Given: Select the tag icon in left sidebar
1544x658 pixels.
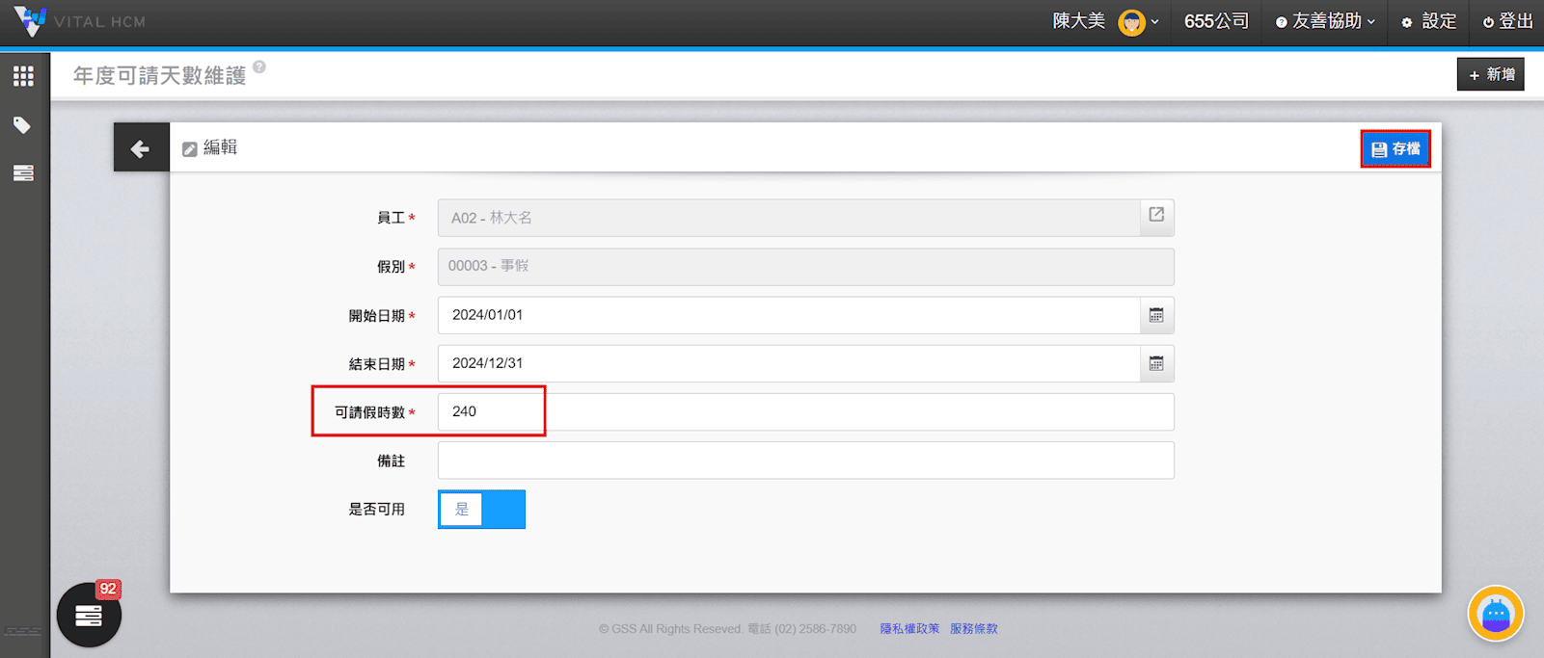Looking at the screenshot, I should tap(22, 125).
